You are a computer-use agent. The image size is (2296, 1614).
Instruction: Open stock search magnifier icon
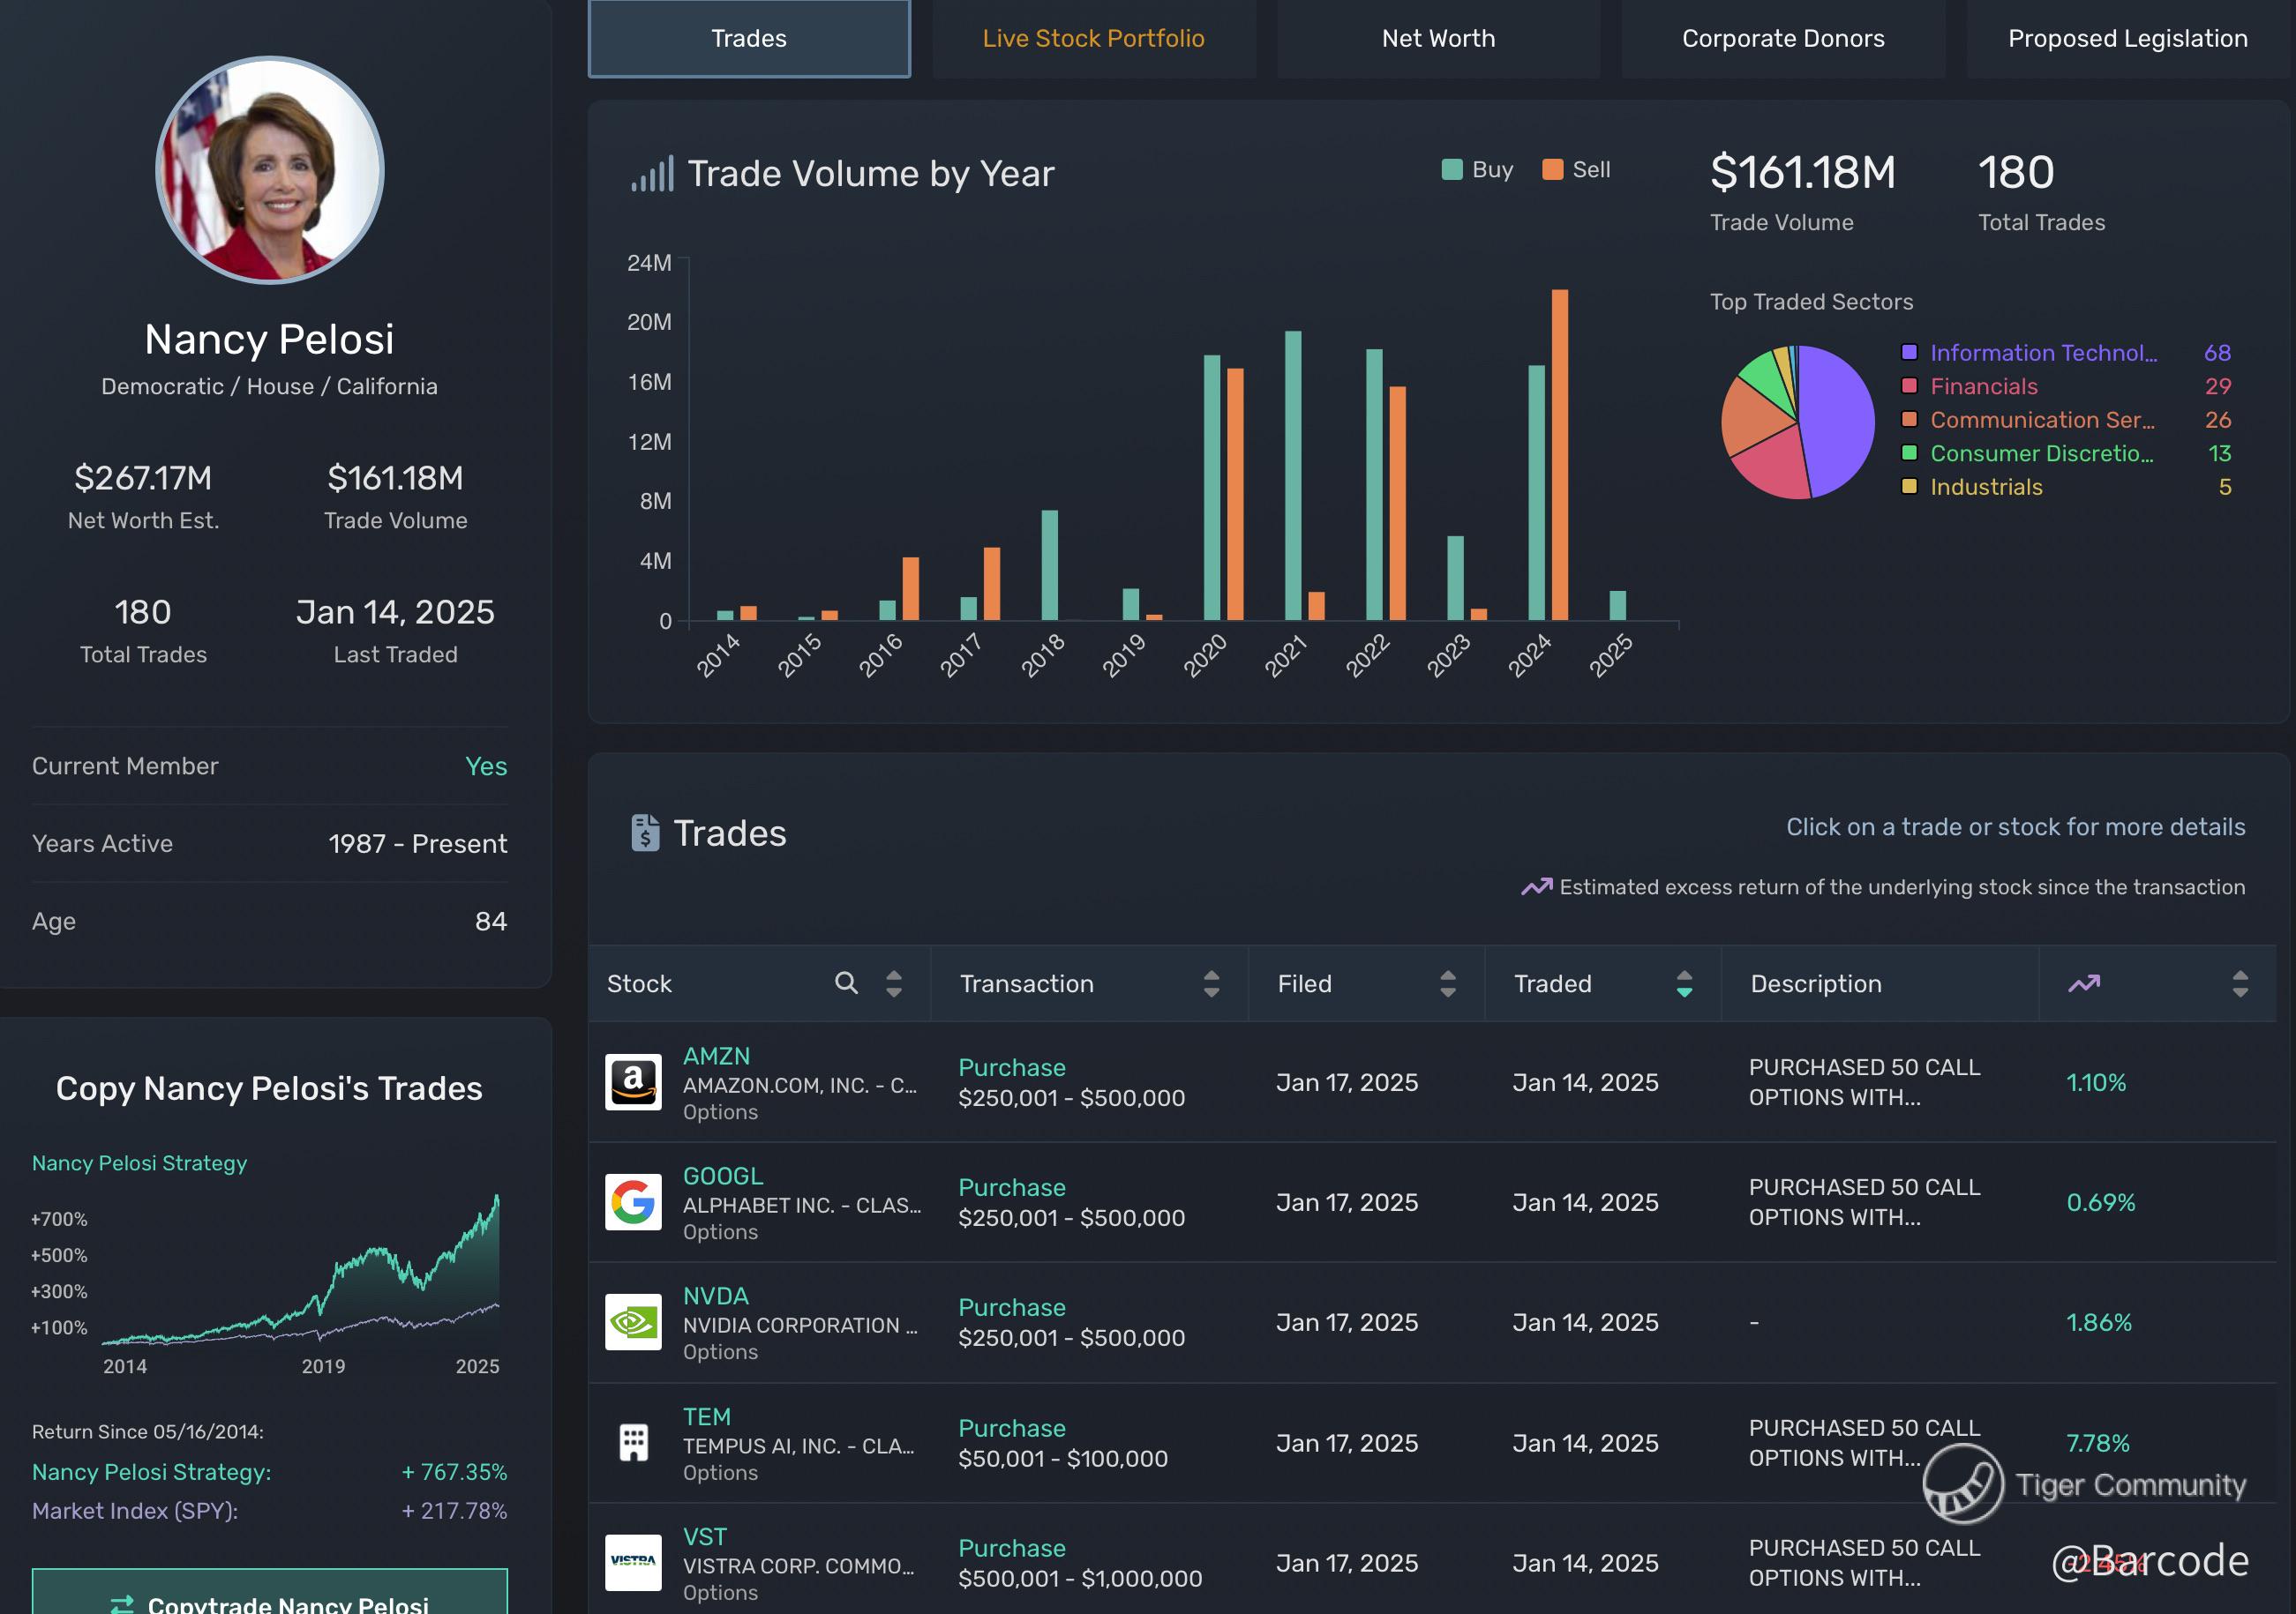pos(846,983)
